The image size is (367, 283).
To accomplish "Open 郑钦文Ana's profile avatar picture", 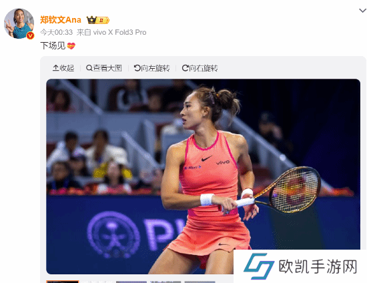I will (19, 23).
